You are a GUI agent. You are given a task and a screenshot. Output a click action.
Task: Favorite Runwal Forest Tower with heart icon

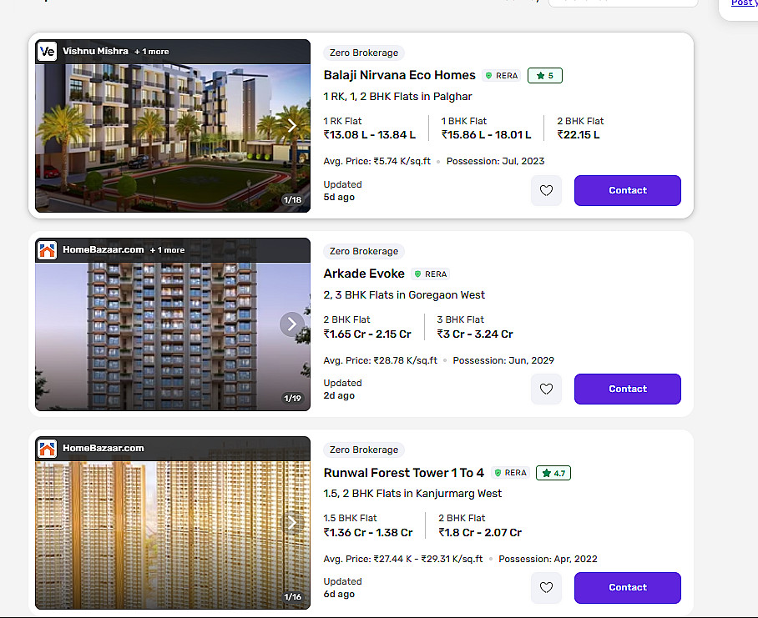546,587
